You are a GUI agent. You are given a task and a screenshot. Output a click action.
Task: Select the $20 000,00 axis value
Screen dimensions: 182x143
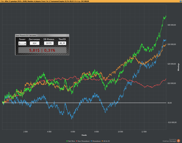click(172, 64)
